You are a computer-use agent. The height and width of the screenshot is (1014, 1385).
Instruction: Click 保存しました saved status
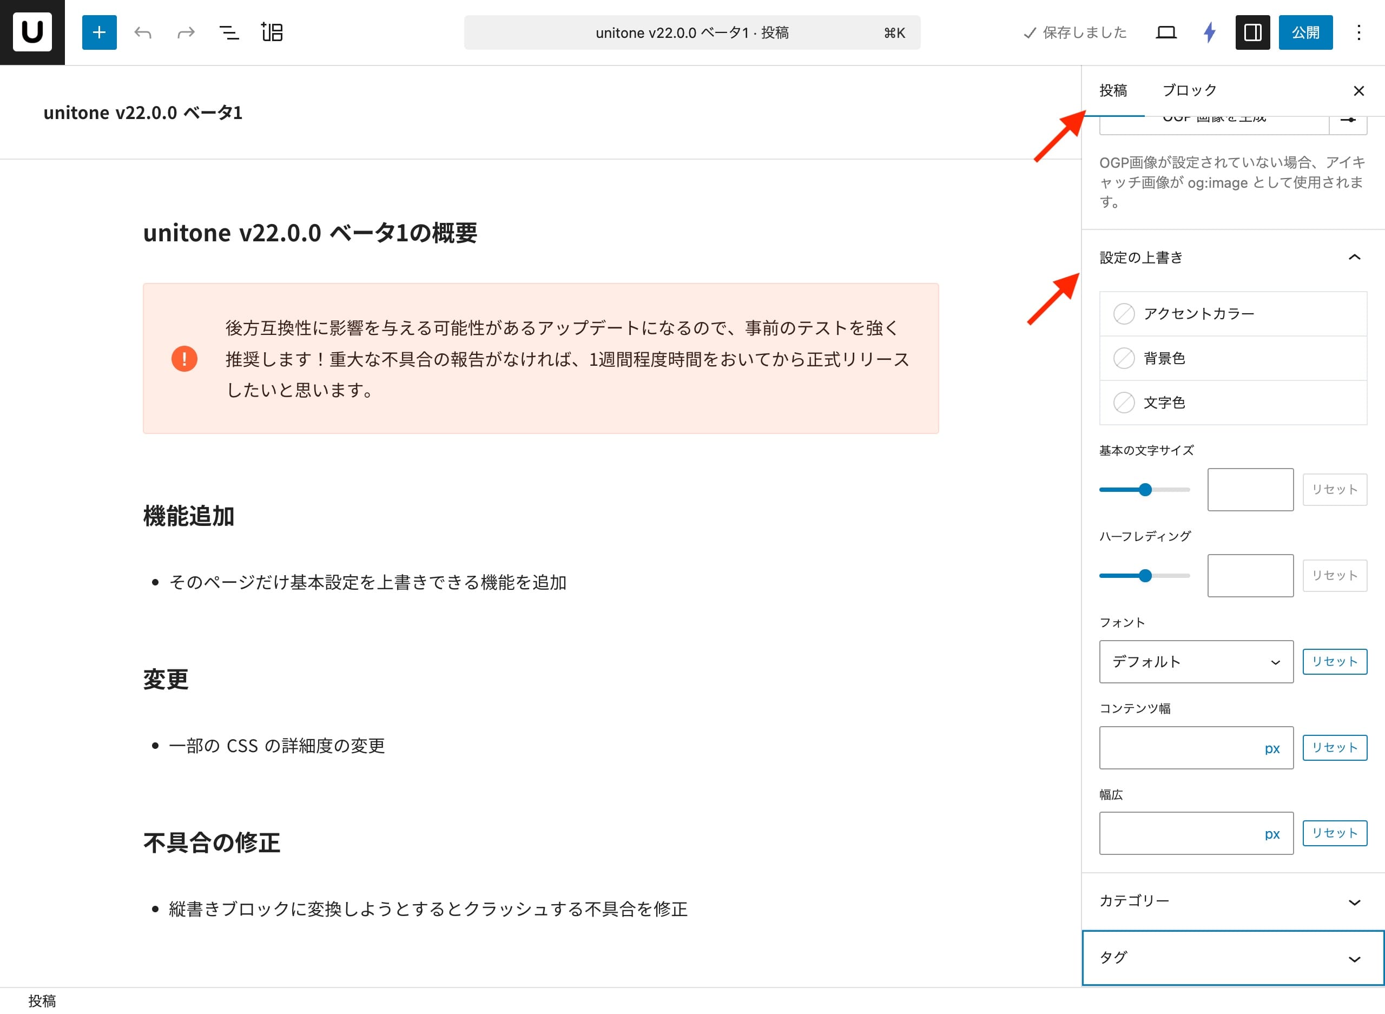[1074, 32]
